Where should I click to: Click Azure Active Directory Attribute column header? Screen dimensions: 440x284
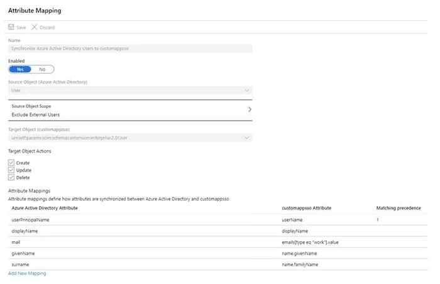(45, 208)
